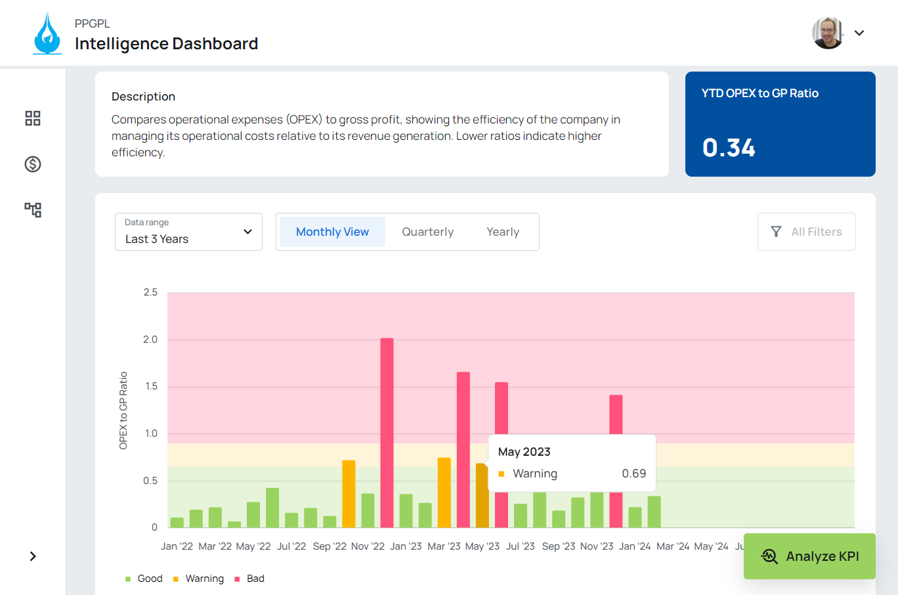Screen dimensions: 898x595
Task: Open the dollar finance icon in sidebar
Action: [x=33, y=164]
